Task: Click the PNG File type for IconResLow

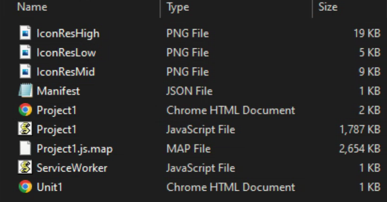Action: point(187,52)
